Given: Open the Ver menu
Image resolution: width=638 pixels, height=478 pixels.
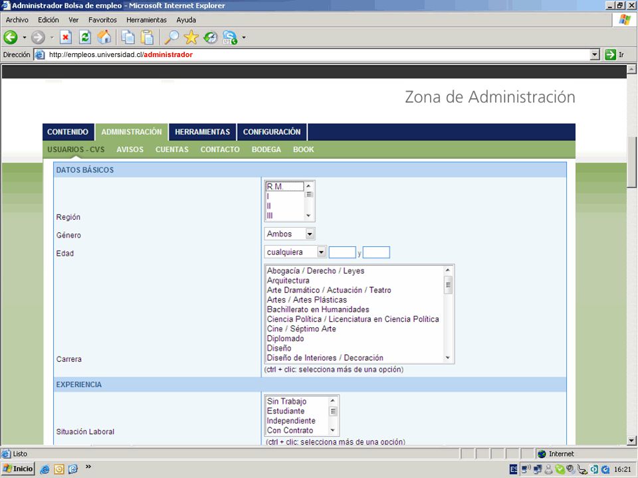Looking at the screenshot, I should [x=74, y=20].
